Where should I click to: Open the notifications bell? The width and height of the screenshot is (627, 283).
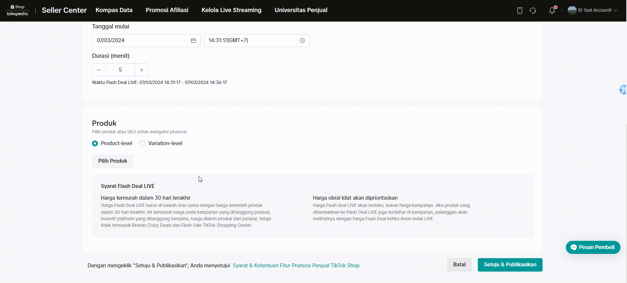552,10
